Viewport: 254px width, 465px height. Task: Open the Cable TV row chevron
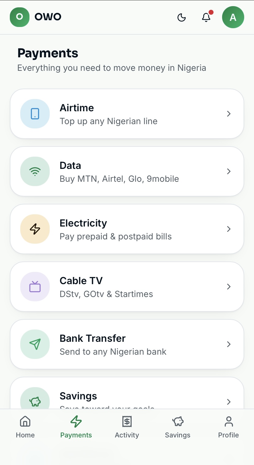tap(229, 287)
